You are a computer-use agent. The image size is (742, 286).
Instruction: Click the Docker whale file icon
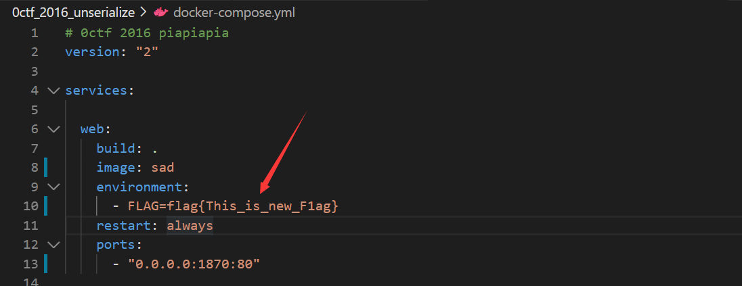pyautogui.click(x=160, y=13)
